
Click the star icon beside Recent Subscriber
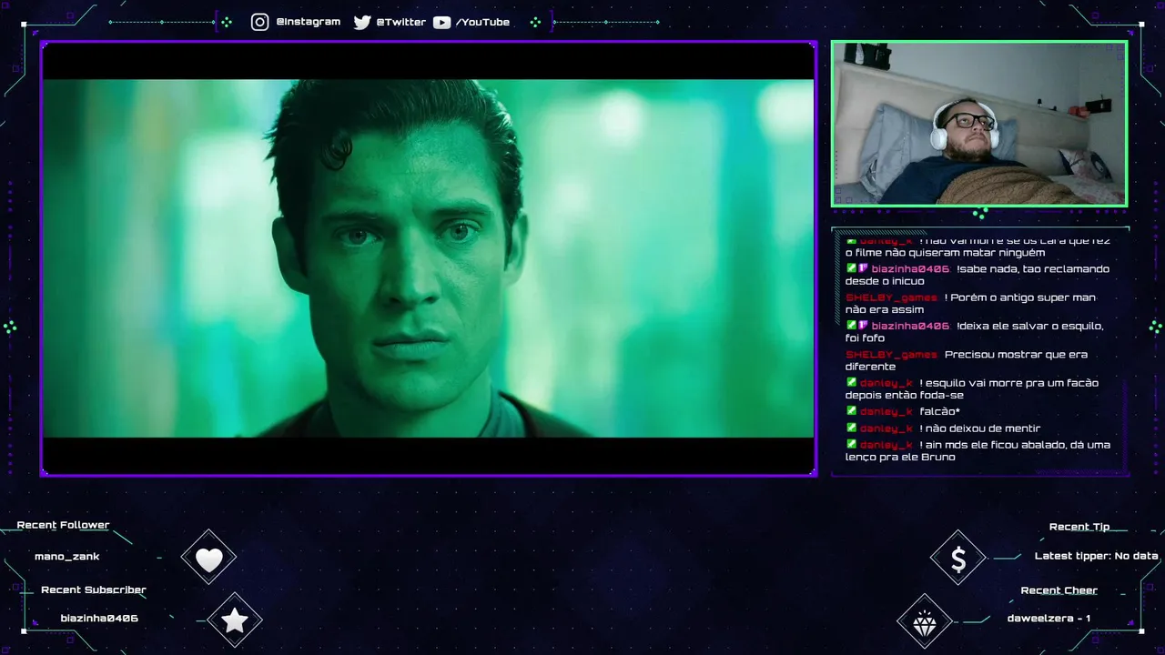[235, 620]
